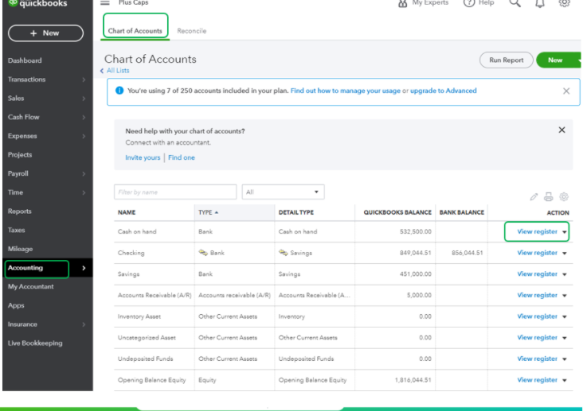Open Taxes in sidebar

coord(17,231)
